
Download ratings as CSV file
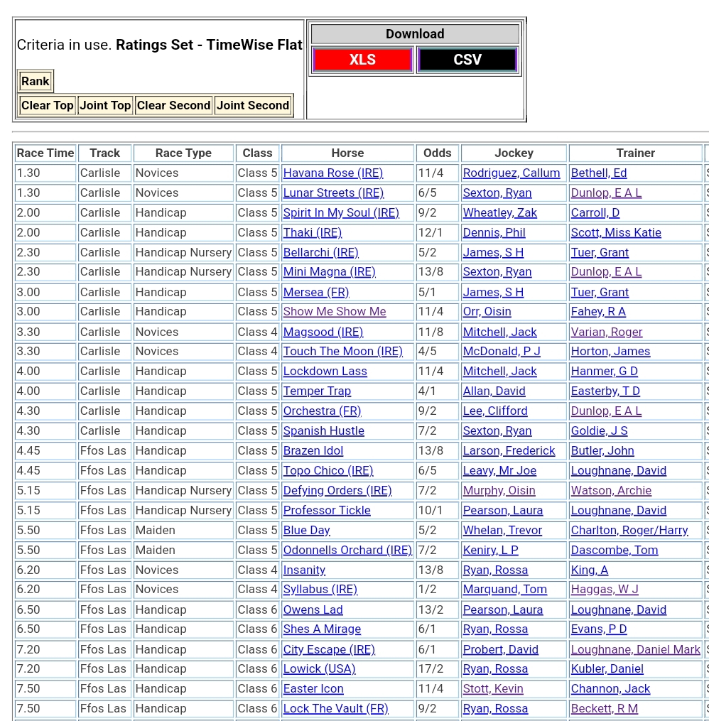[467, 60]
